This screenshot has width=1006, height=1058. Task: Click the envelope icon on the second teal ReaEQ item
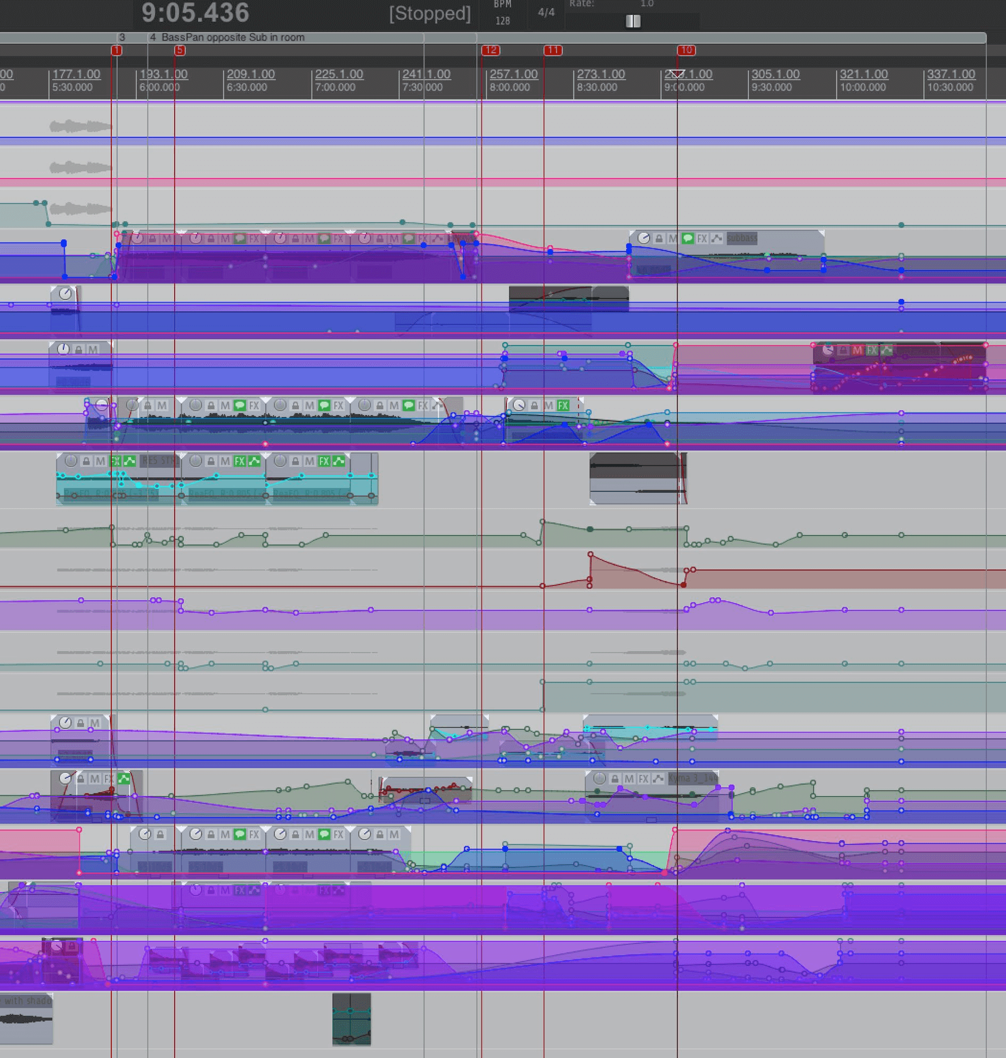click(x=254, y=461)
